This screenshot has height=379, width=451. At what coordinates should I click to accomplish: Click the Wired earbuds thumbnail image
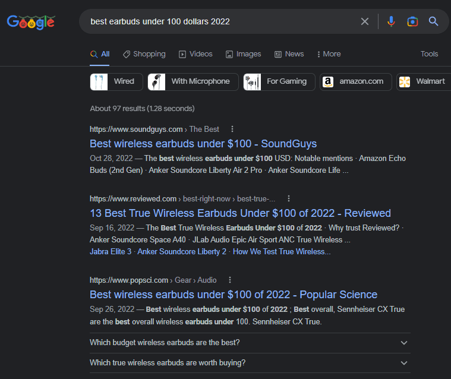coord(99,82)
